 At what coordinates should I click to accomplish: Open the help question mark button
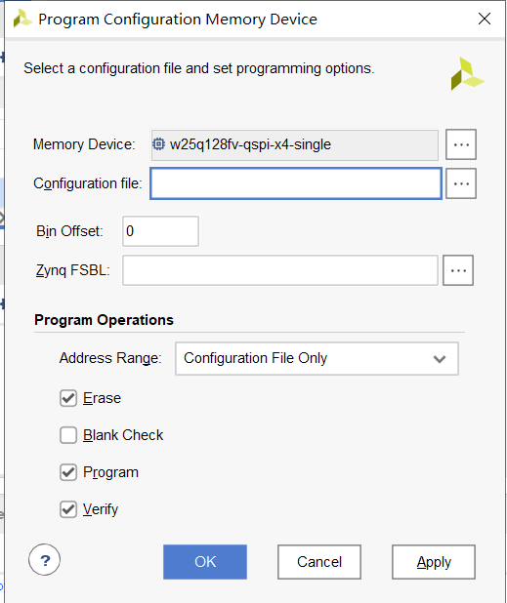tap(45, 559)
